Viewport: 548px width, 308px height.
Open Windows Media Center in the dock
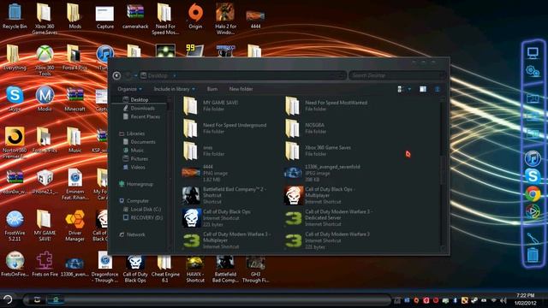[x=533, y=211]
